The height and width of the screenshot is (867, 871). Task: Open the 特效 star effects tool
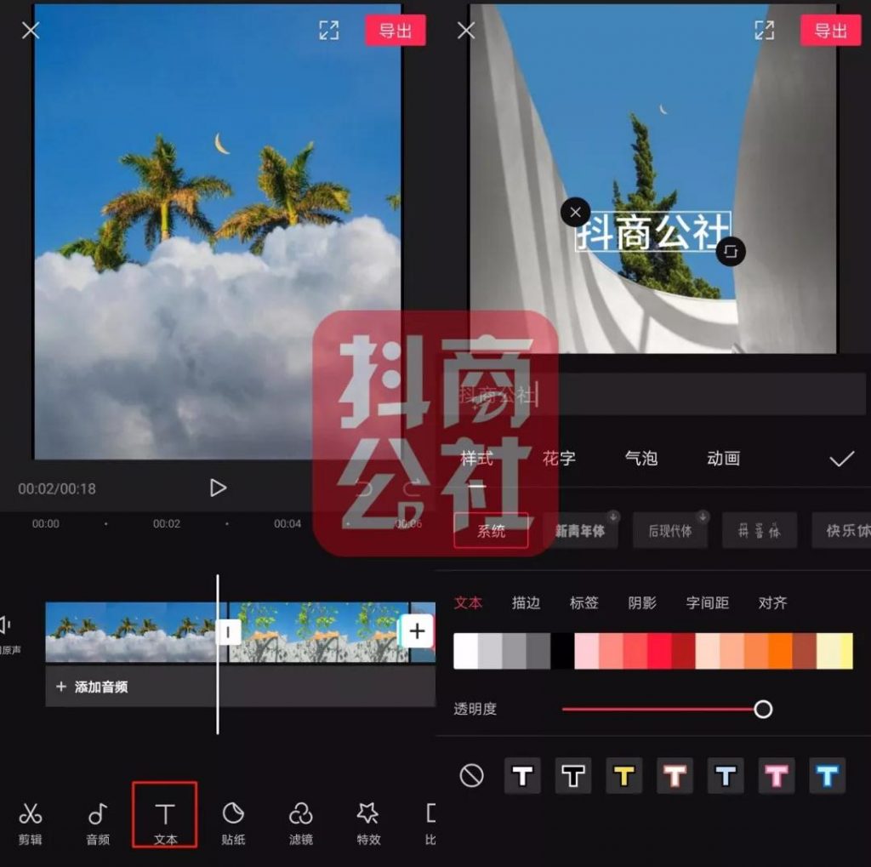(368, 823)
